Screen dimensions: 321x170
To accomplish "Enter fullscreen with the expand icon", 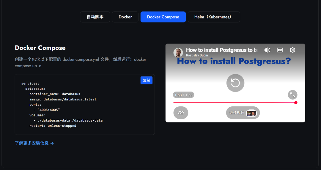I will click(x=292, y=95).
